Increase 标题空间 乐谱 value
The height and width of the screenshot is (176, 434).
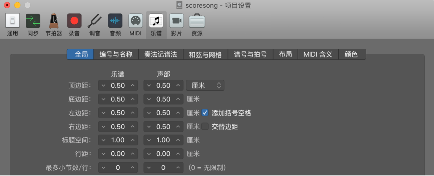point(132,140)
